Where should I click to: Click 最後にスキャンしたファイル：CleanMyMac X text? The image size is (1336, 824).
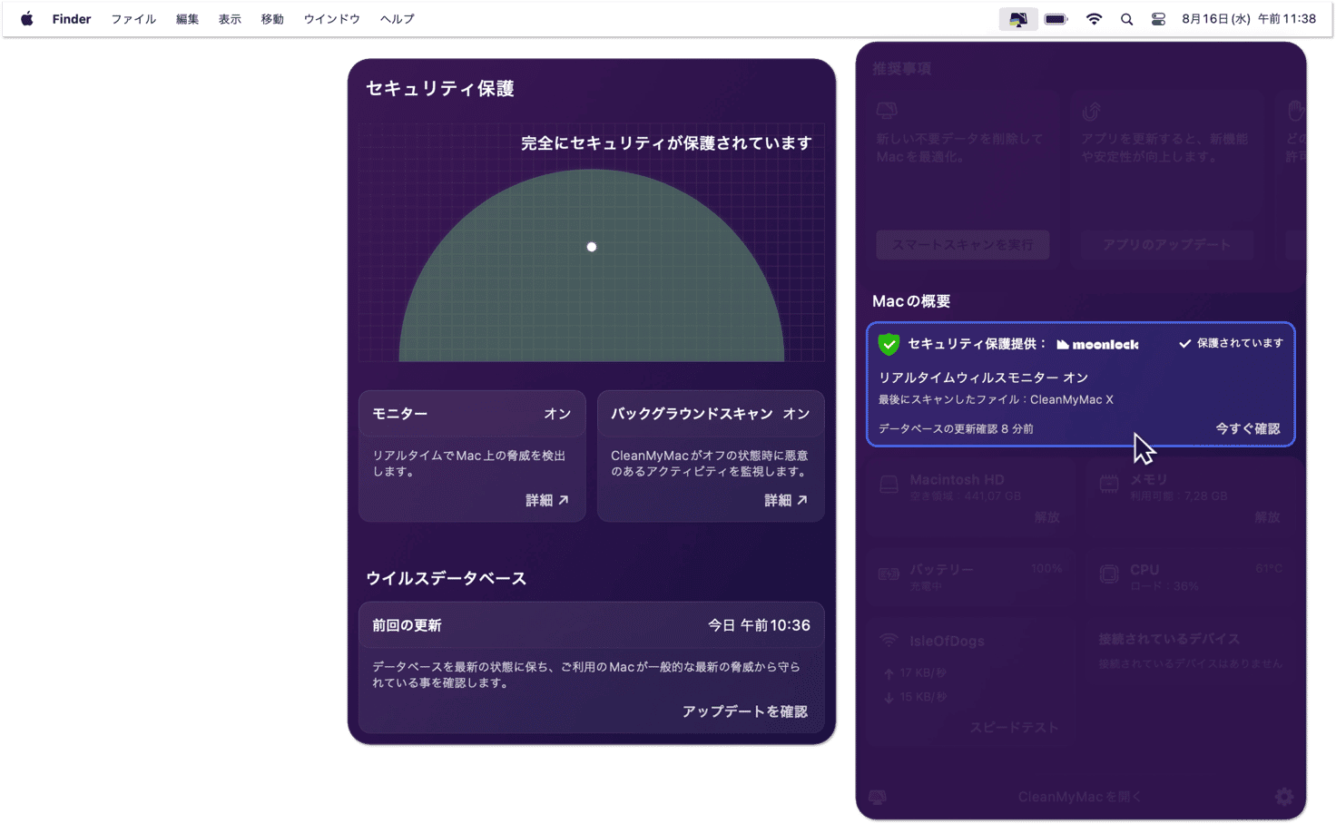(996, 399)
